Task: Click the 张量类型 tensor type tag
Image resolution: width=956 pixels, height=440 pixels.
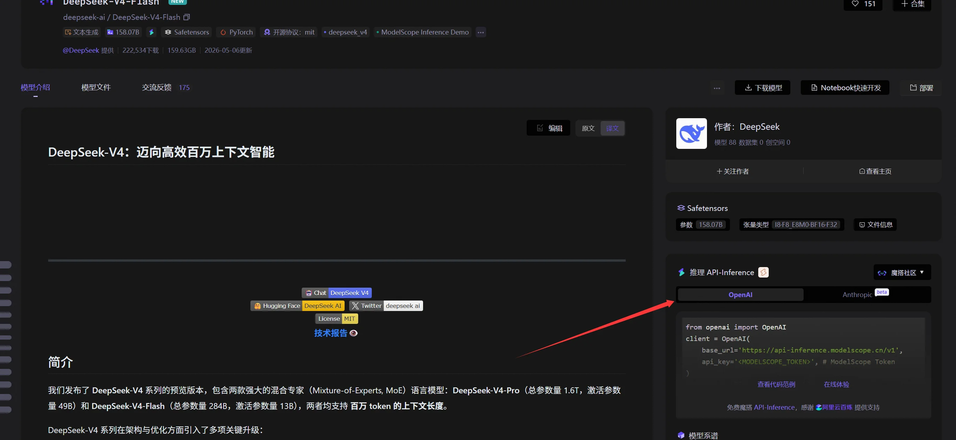Action: pyautogui.click(x=792, y=225)
